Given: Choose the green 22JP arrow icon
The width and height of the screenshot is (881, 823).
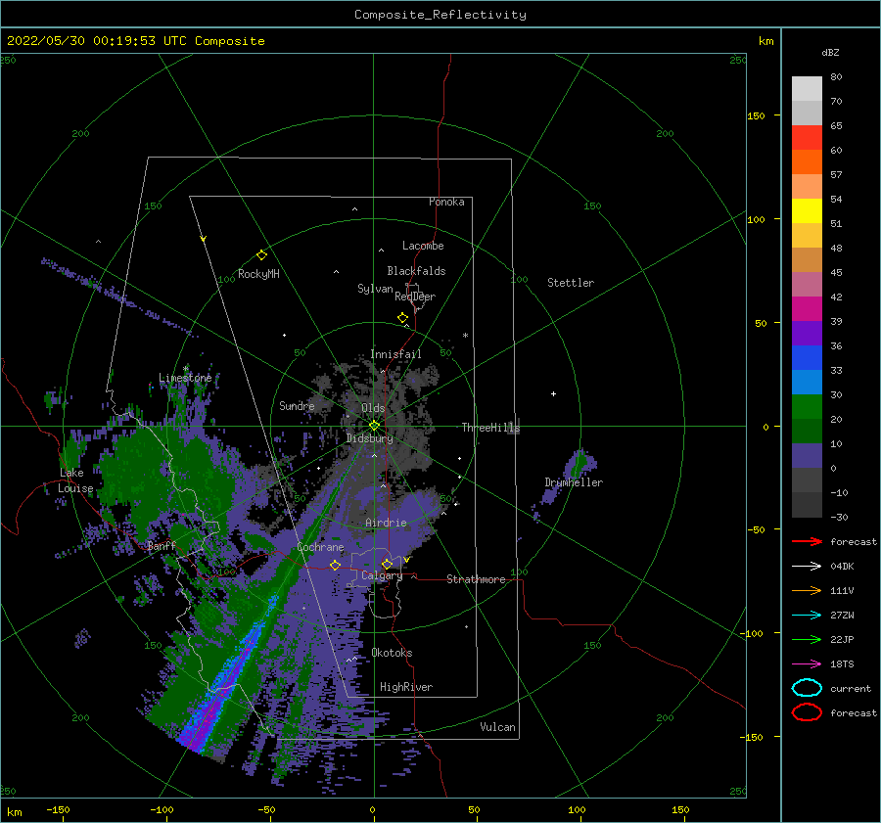Looking at the screenshot, I should click(x=807, y=639).
